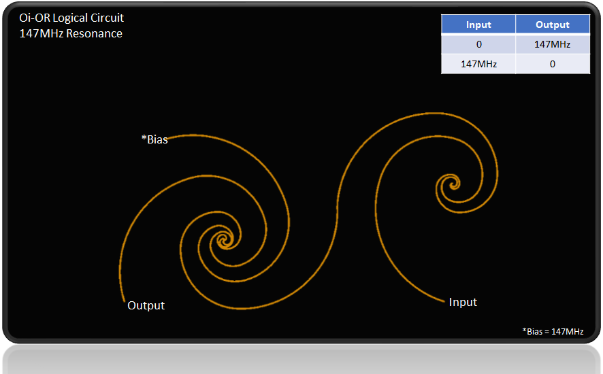603x374 pixels.
Task: Click the "147MHz" cell in first table row
Action: pos(552,44)
